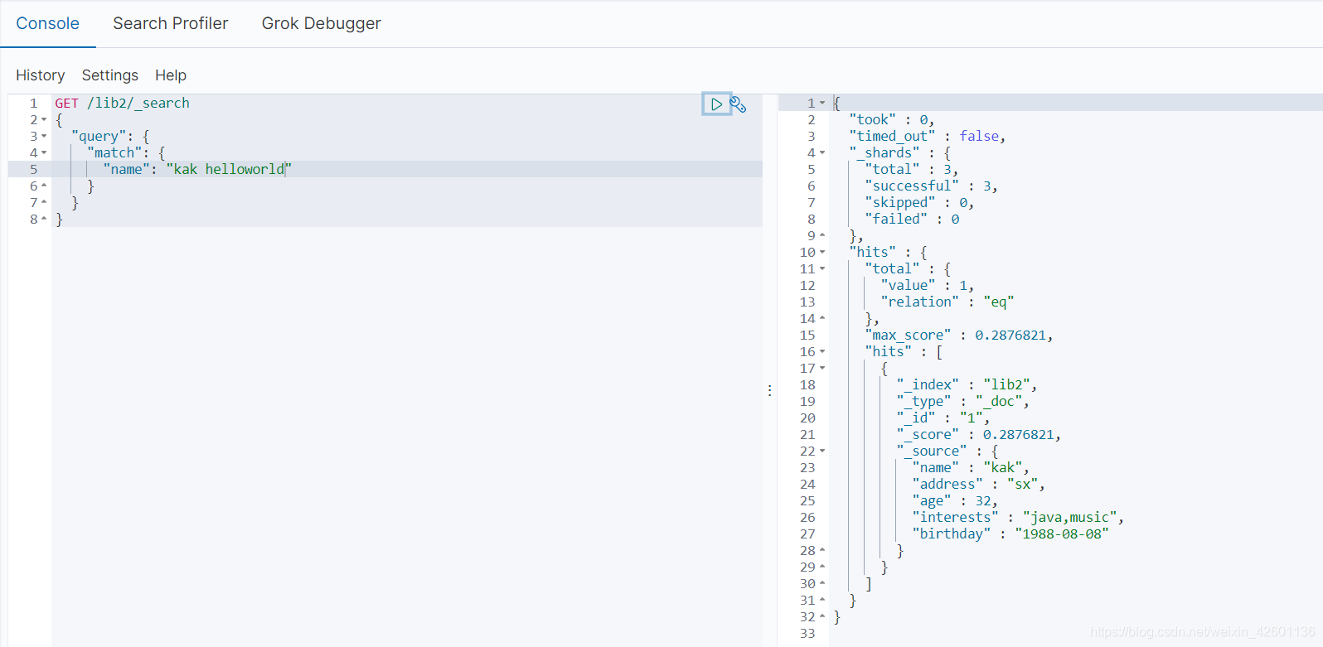Click the "timed_out" : false line
Screen dimensions: 1323x647
tap(928, 137)
